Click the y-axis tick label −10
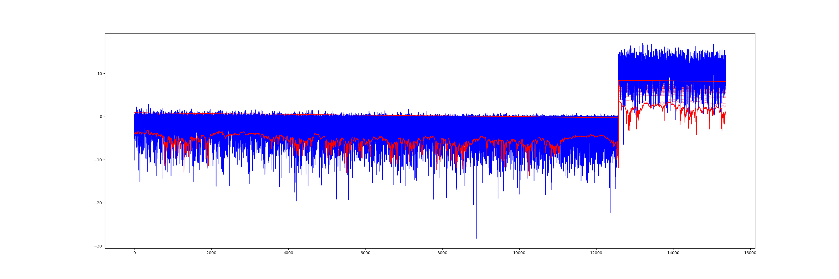The image size is (839, 279). (98, 160)
